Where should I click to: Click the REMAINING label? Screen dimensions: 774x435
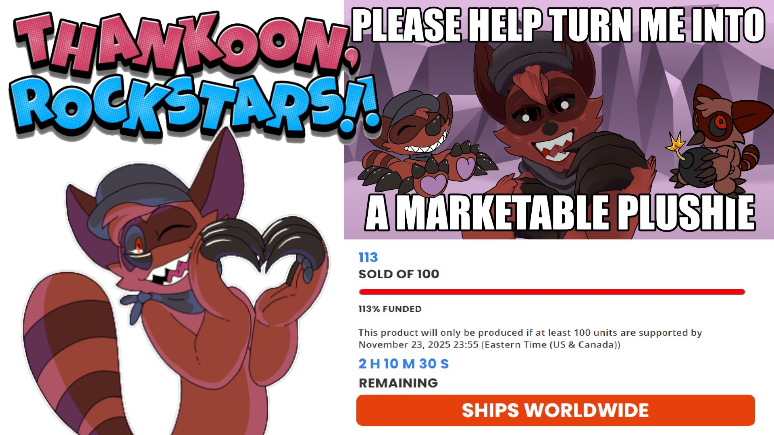[398, 383]
